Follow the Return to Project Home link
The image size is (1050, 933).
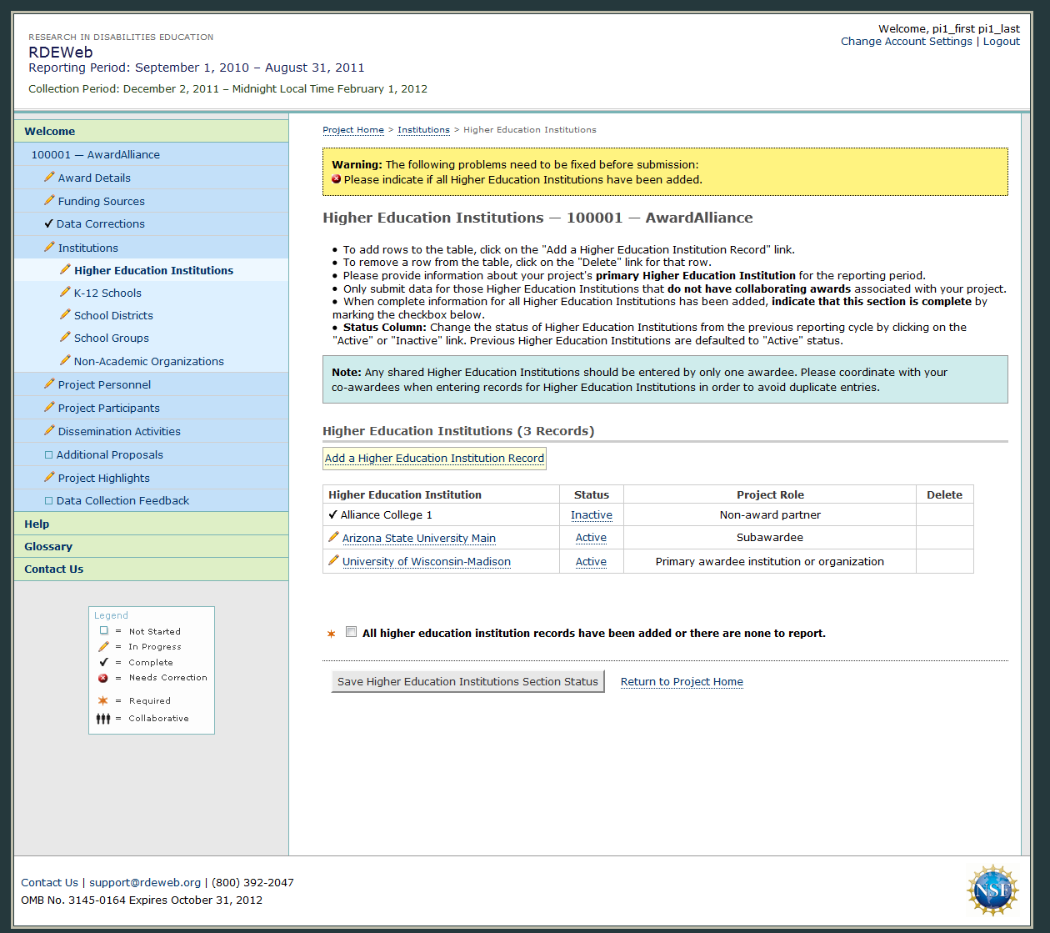682,681
